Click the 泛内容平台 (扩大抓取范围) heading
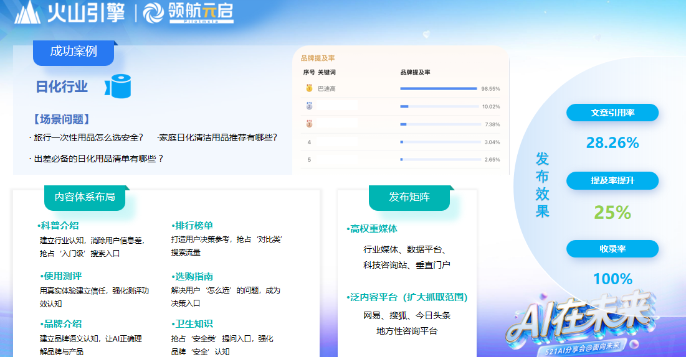The image size is (686, 357). [x=407, y=297]
